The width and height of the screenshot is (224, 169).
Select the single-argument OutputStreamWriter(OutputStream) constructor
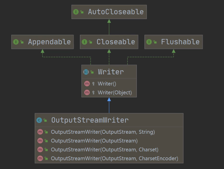click(94, 141)
